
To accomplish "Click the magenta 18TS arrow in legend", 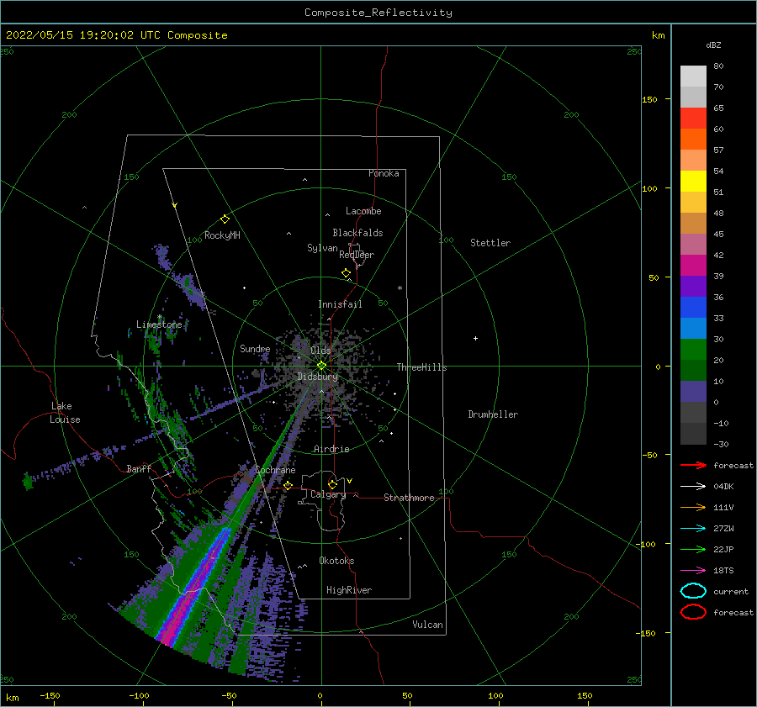I will click(693, 571).
